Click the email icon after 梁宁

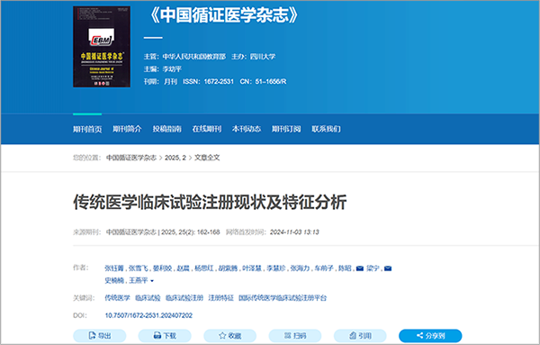pyautogui.click(x=388, y=268)
